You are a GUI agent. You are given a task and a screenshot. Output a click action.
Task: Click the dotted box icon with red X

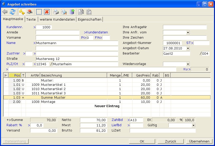point(47,12)
